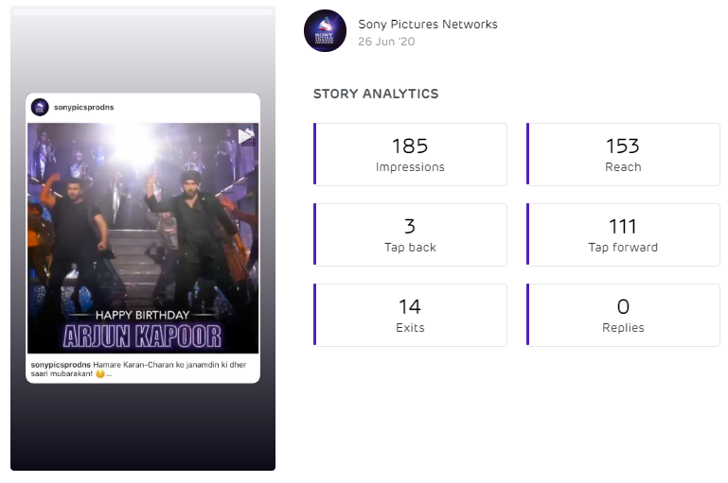The image size is (728, 483).
Task: Select the 111 Tap forward card
Action: click(623, 234)
